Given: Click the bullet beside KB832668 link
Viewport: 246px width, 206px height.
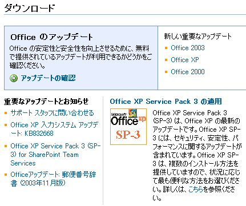Looking at the screenshot, I should (x=6, y=125).
